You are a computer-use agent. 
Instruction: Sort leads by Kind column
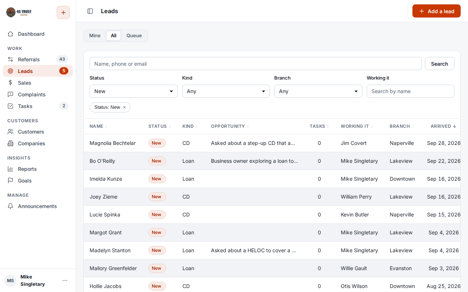tap(190, 126)
